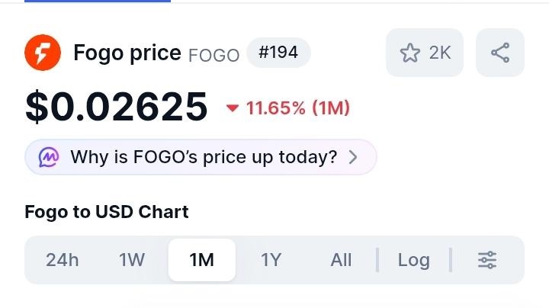Toggle the Log scale option
Viewport: 549px width, 308px height.
[414, 260]
